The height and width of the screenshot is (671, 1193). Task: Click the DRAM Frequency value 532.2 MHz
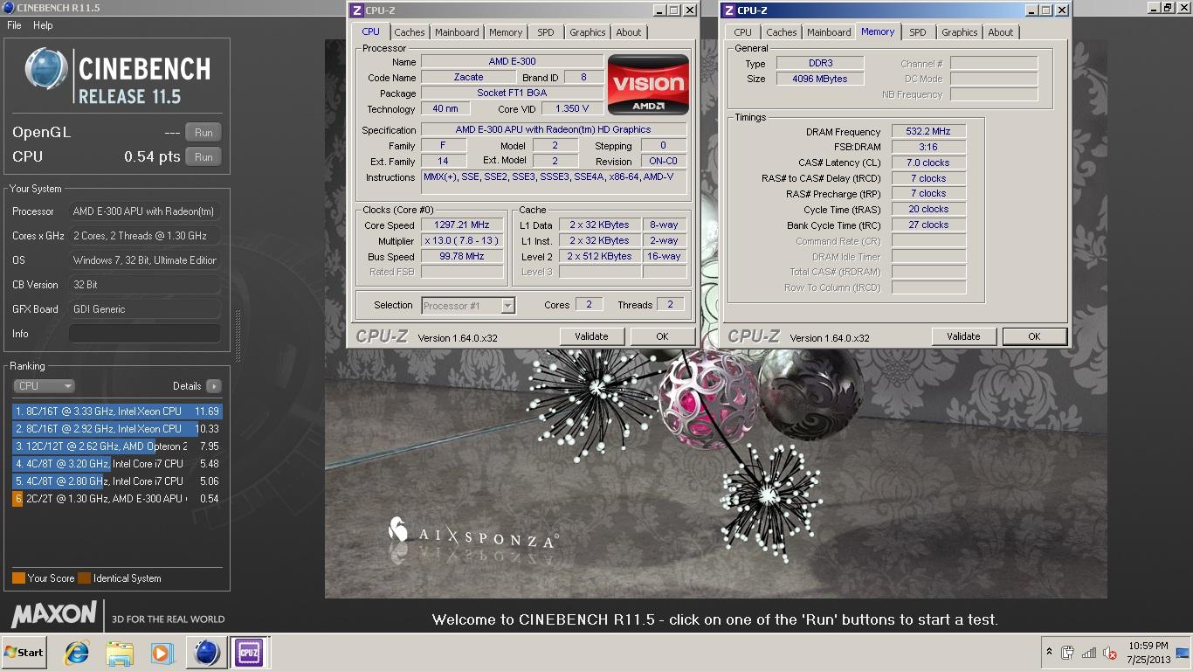(x=928, y=131)
